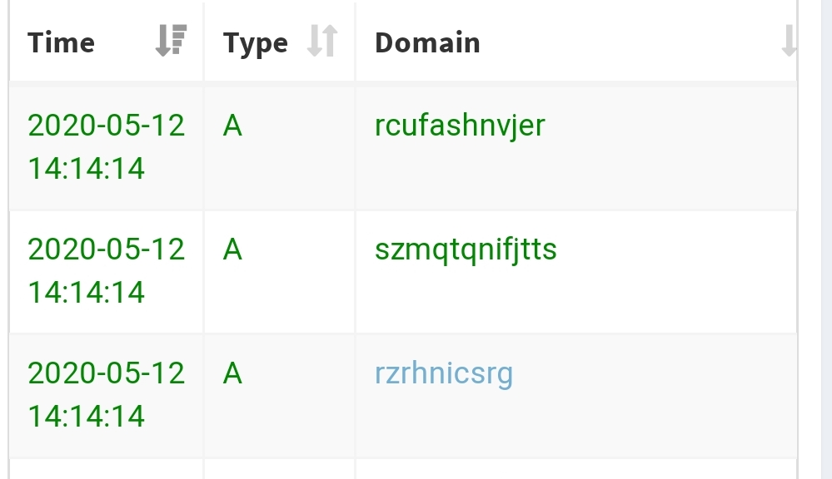Open the domain link rzrhnicsrg
Screen dimensions: 832x479
[444, 373]
